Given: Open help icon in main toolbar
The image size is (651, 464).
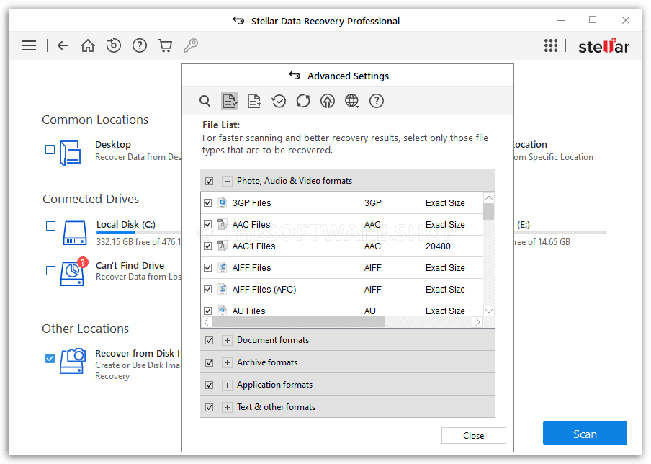Looking at the screenshot, I should tap(140, 45).
